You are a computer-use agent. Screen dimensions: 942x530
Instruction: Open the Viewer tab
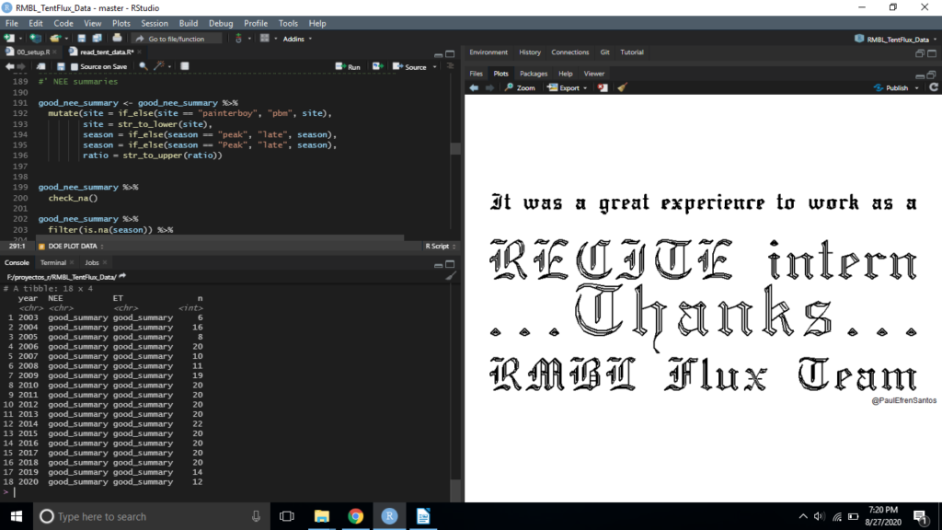coord(593,74)
